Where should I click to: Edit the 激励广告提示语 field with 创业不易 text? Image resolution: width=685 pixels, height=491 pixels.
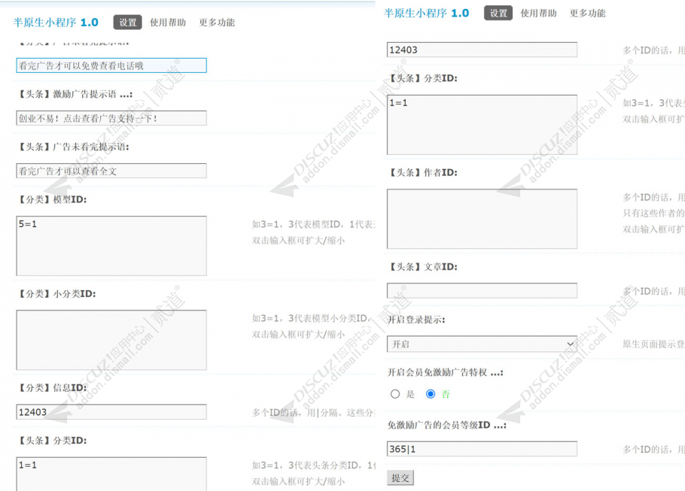[x=111, y=118]
